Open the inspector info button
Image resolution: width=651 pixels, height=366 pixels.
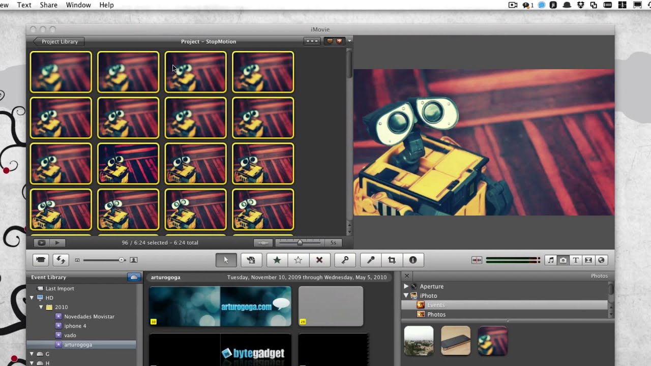coord(413,260)
